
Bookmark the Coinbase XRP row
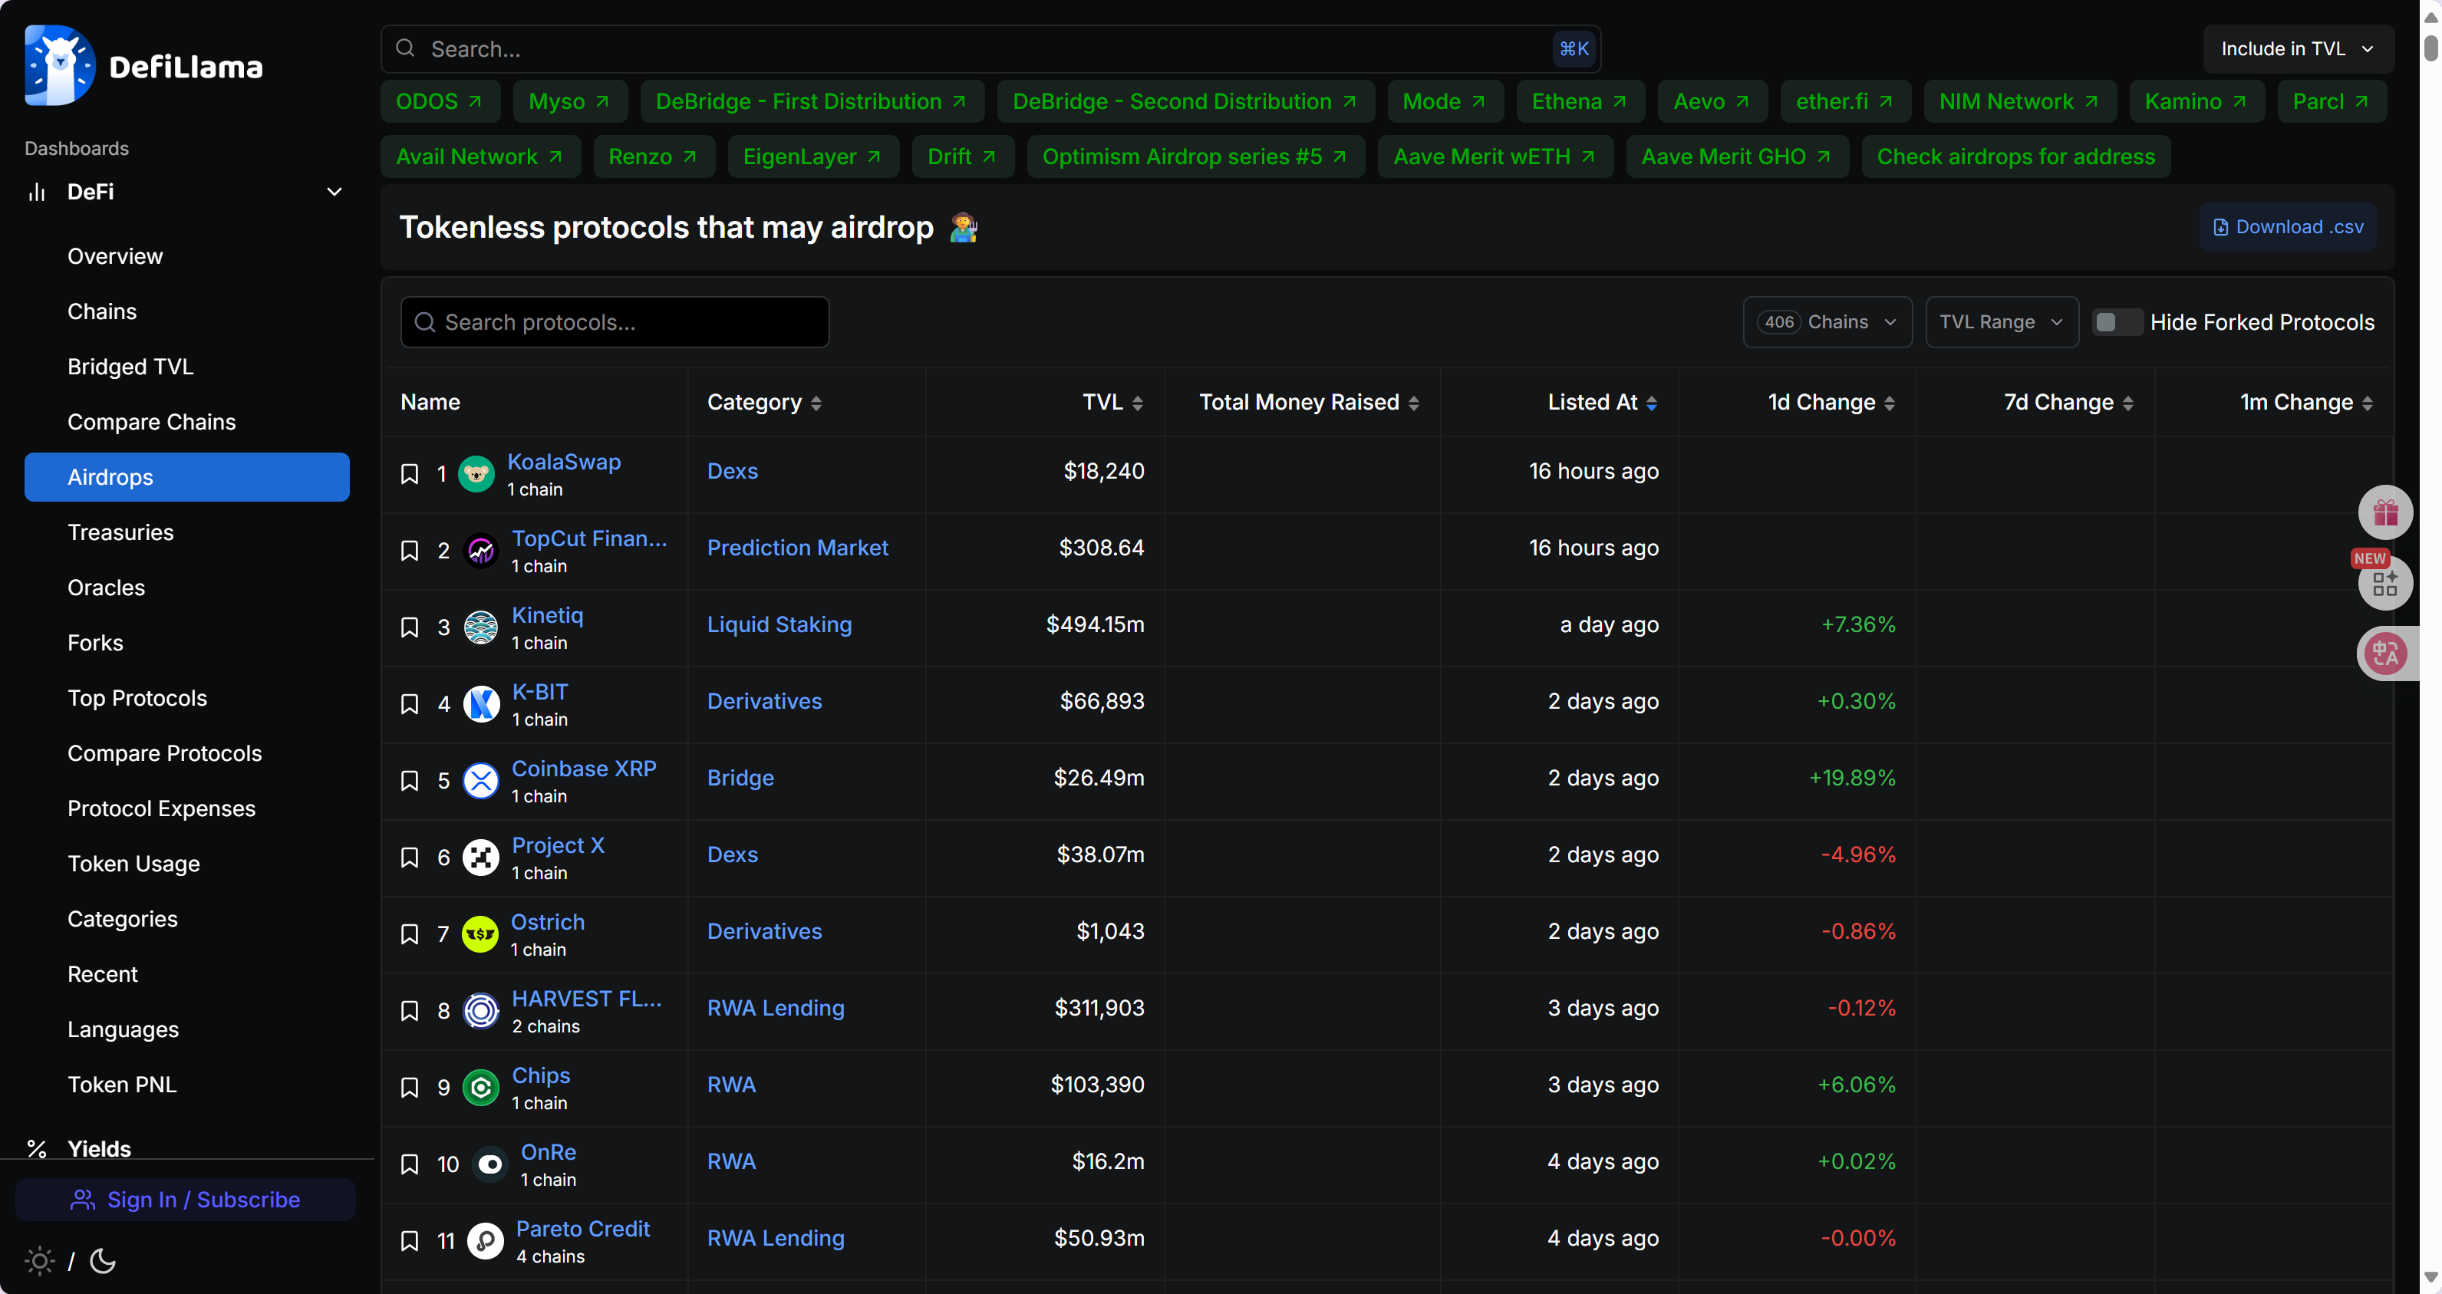click(x=410, y=781)
